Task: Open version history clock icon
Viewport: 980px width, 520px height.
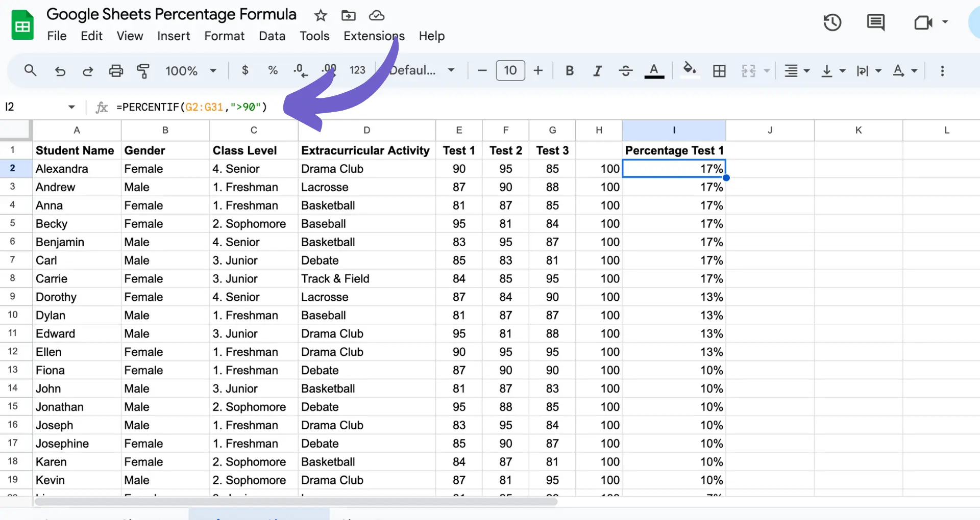Action: click(832, 22)
